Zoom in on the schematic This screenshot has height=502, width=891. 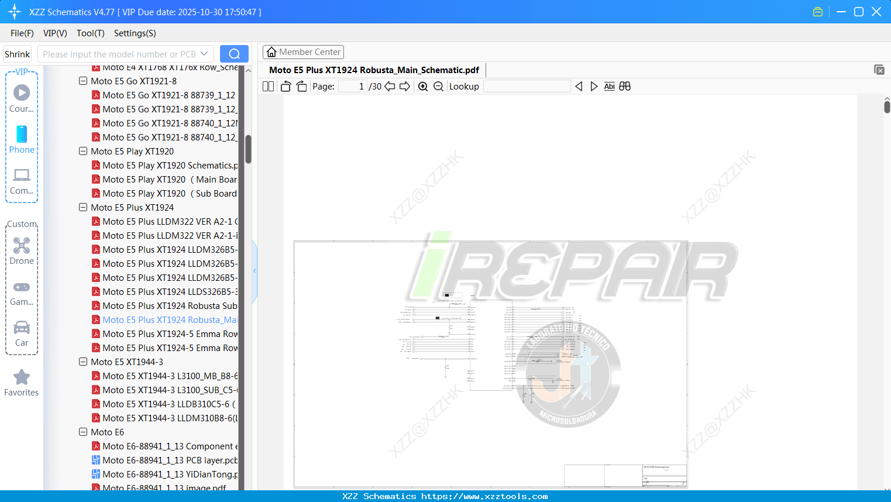(422, 86)
